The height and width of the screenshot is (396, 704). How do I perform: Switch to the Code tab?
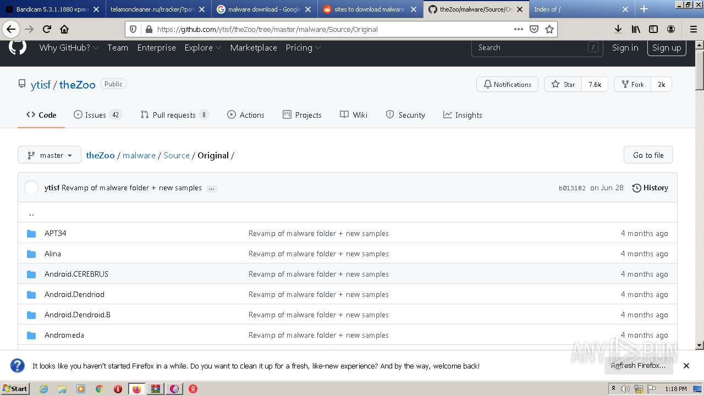click(x=41, y=115)
